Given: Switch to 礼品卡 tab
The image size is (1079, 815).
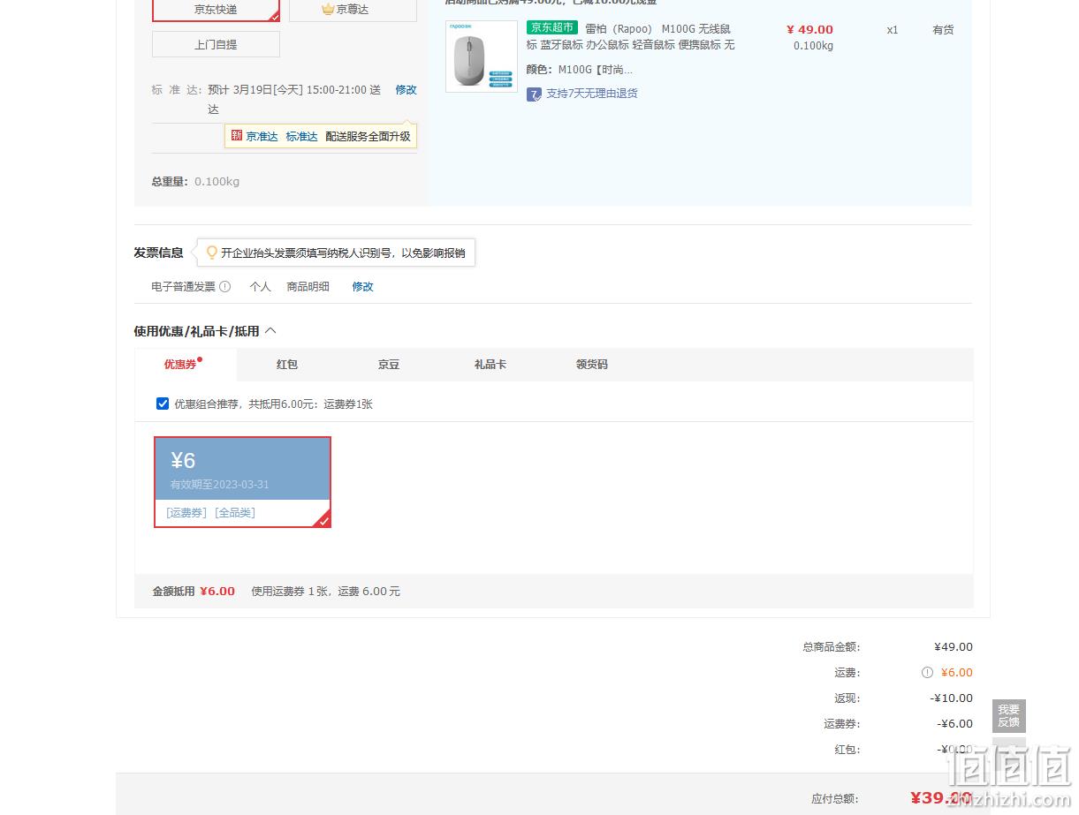Looking at the screenshot, I should coord(490,365).
